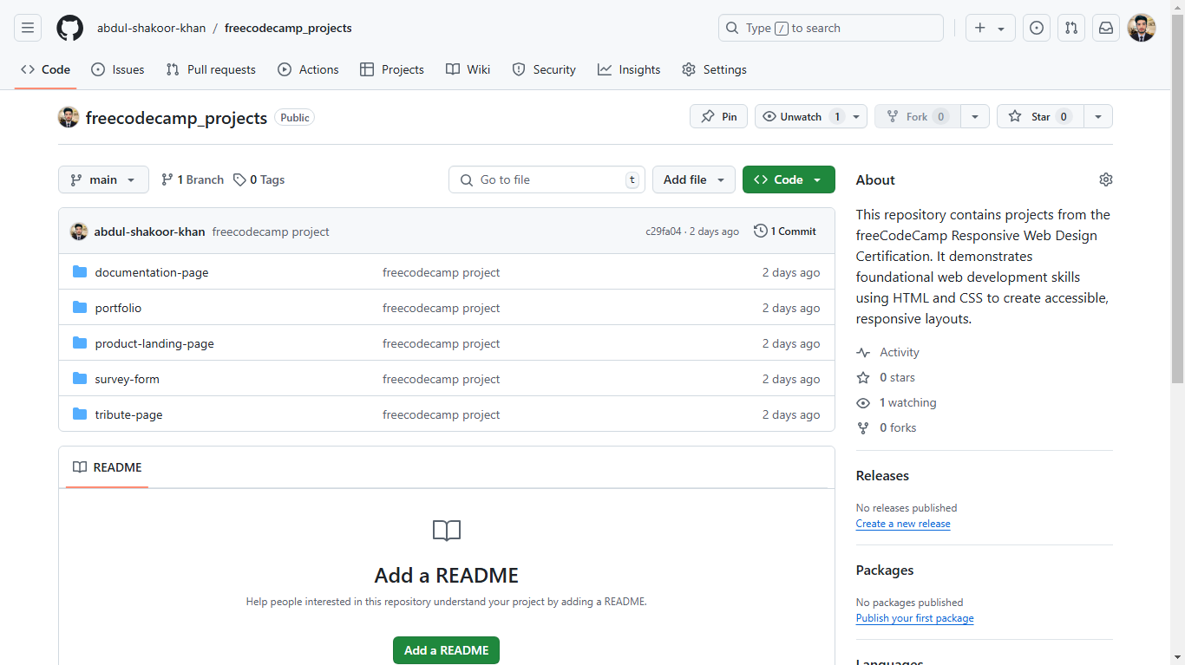Click the tribute-page folder icon
The height and width of the screenshot is (665, 1185).
coord(80,414)
